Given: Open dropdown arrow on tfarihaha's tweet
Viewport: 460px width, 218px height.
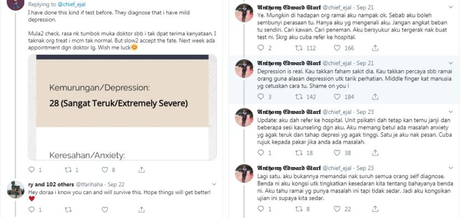Looking at the screenshot, I should pos(214,184).
